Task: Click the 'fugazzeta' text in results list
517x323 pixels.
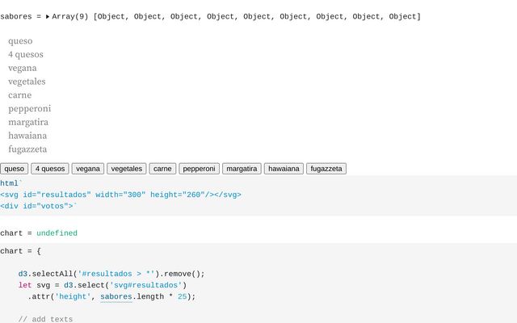Action: pos(27,149)
